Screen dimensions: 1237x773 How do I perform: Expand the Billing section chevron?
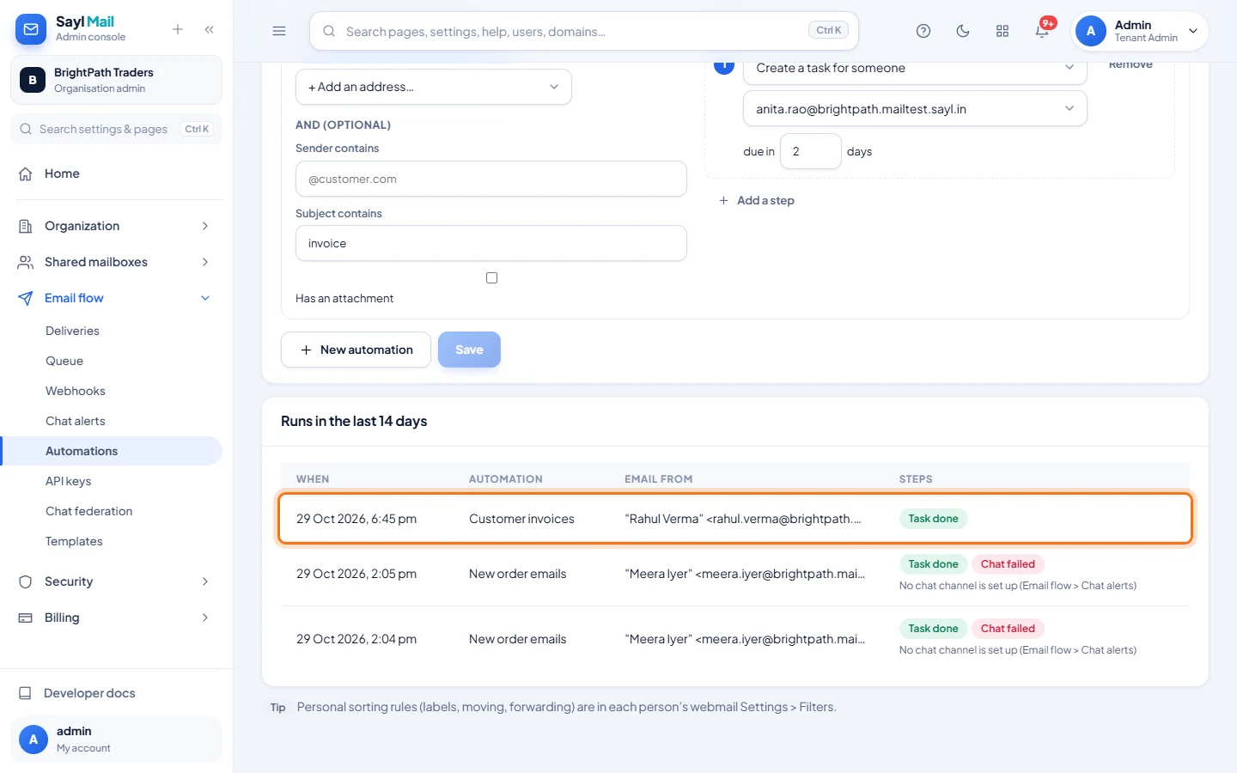[x=205, y=618]
